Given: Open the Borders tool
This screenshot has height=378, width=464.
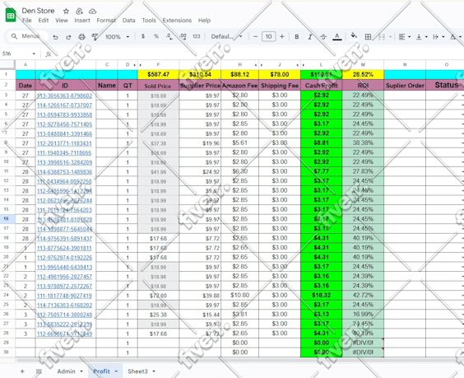Looking at the screenshot, I should click(368, 37).
